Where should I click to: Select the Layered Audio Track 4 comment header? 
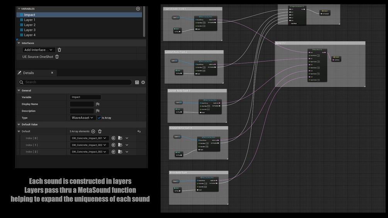[199, 128]
